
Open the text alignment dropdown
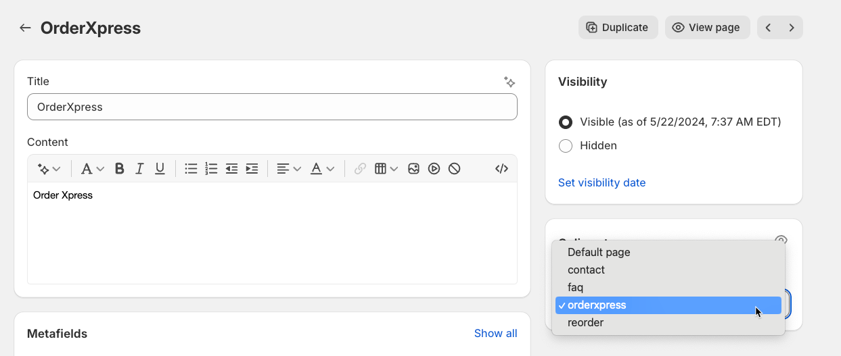tap(288, 169)
